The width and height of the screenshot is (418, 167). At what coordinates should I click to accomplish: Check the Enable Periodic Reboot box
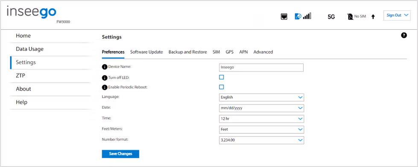point(221,87)
